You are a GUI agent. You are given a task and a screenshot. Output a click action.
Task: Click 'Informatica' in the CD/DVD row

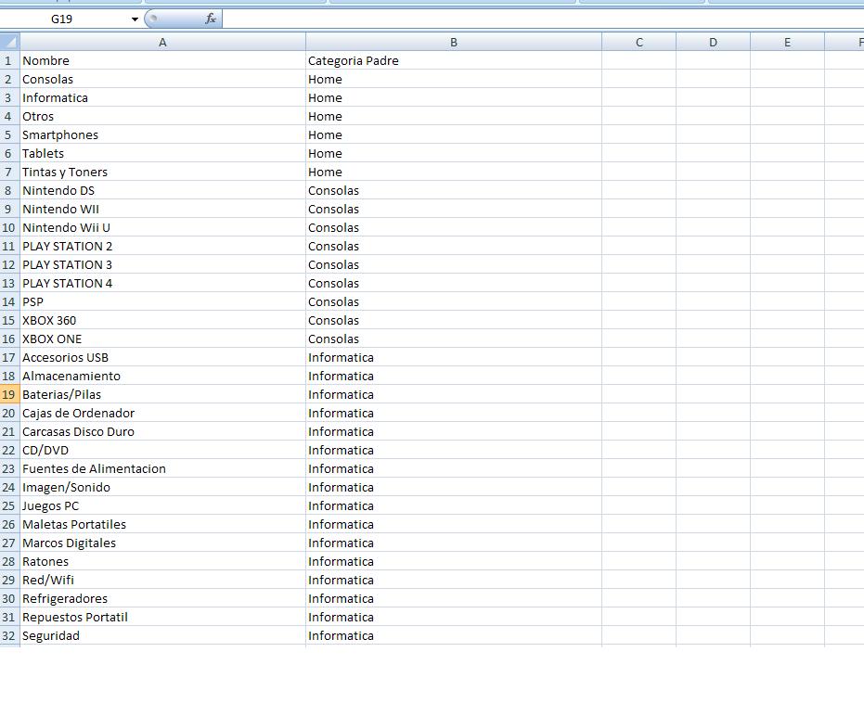click(454, 451)
